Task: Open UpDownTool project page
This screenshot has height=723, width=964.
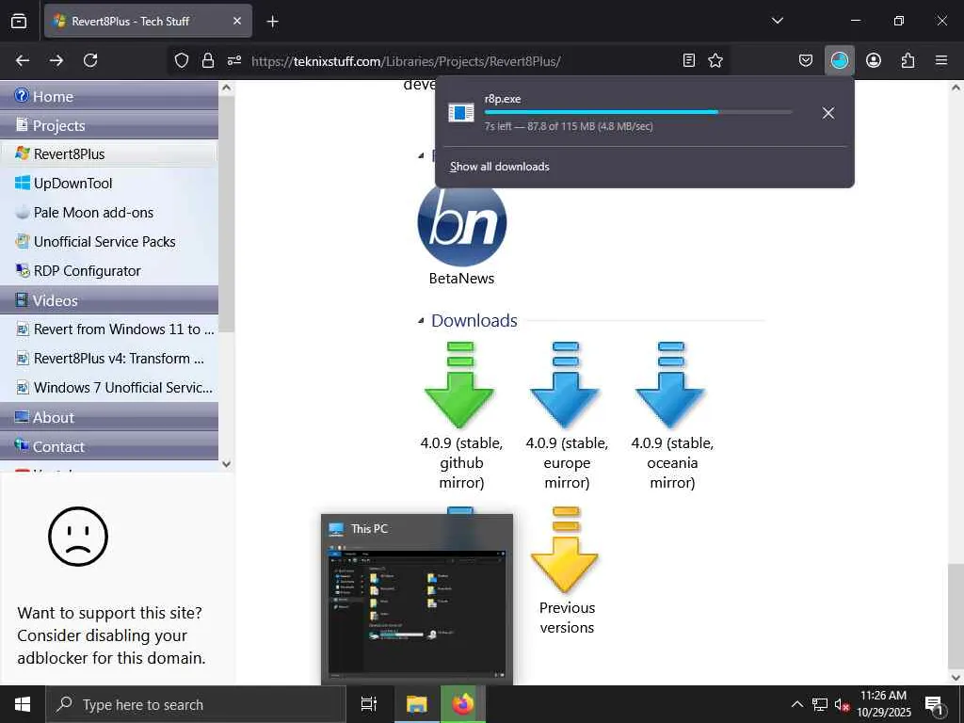Action: [109, 184]
